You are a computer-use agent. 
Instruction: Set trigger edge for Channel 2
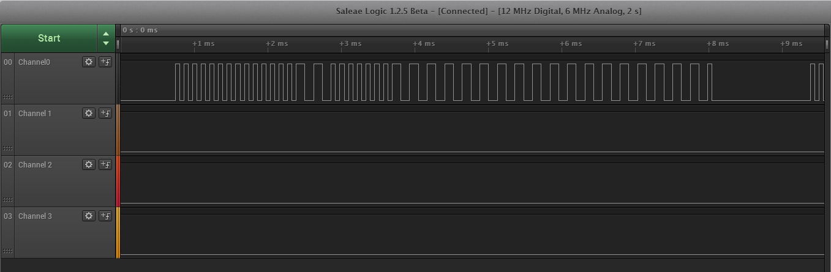point(105,164)
